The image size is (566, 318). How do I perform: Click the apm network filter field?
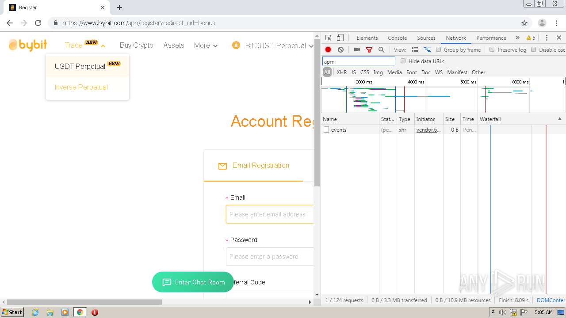click(x=359, y=61)
